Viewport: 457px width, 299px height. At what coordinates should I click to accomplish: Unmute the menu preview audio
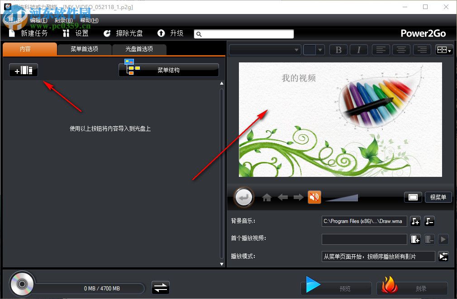click(x=314, y=197)
